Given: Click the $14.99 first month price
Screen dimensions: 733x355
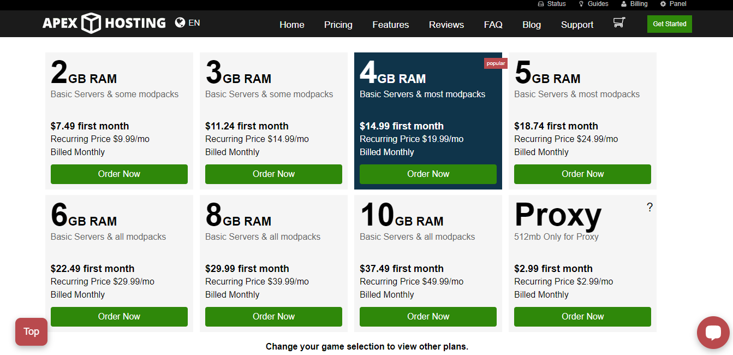Looking at the screenshot, I should [402, 126].
